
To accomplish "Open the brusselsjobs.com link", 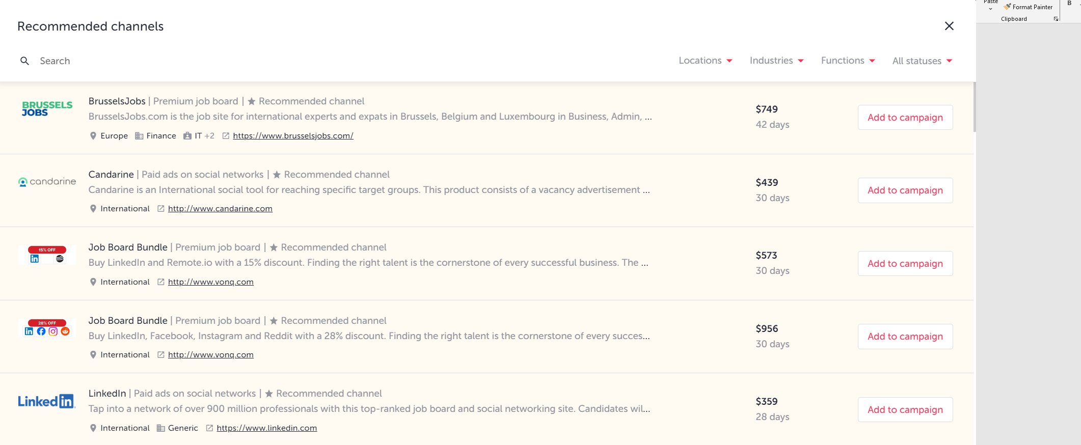I will [x=293, y=136].
